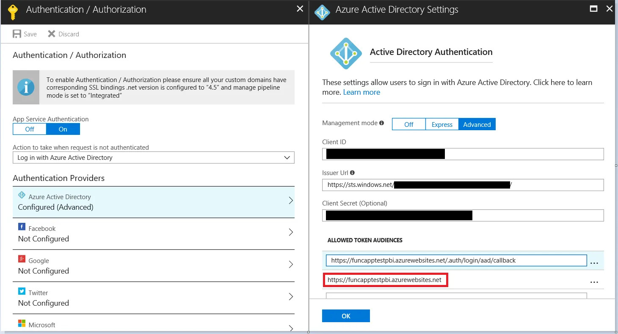Click the callback URL allowed audience field

[x=456, y=260]
